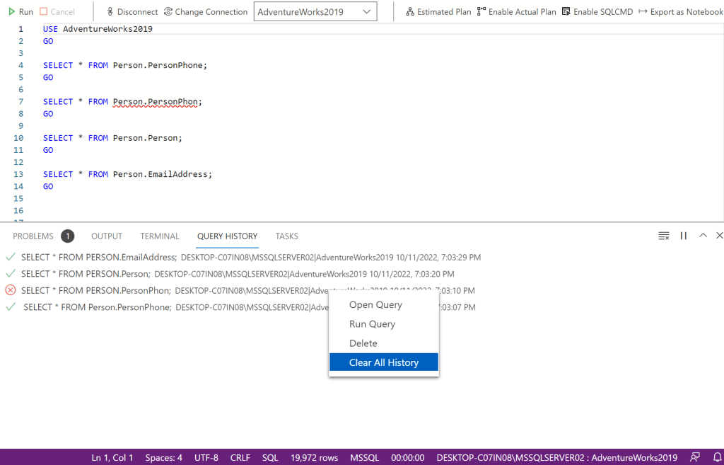Click the clear history icon in panel header
The width and height of the screenshot is (724, 465).
[x=663, y=236]
